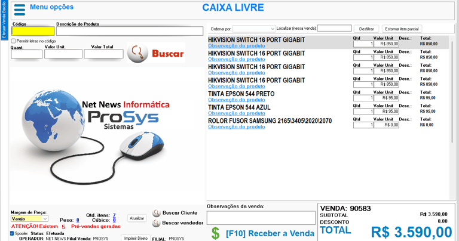This screenshot has height=241, width=459.
Task: Expand the Margem de Preço Varejo dropdown
Action: (x=29, y=218)
